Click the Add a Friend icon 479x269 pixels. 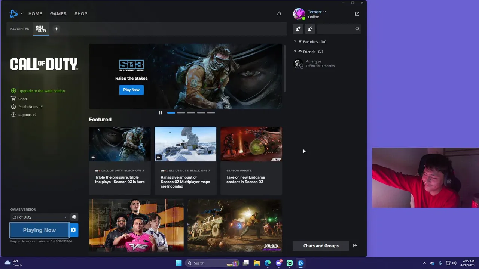[298, 29]
